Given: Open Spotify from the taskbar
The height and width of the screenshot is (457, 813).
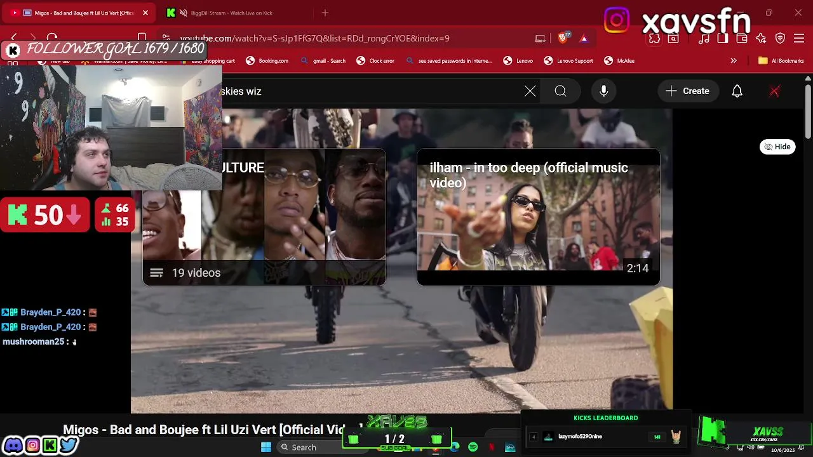Looking at the screenshot, I should 473,447.
